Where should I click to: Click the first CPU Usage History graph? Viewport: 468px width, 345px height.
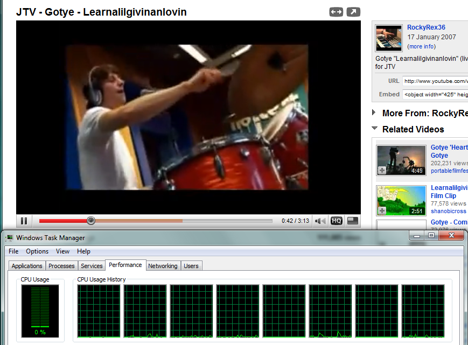(x=99, y=311)
